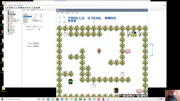This screenshot has height=101, width=180.
Task: Click the taskbar search box
Action: tap(21, 99)
